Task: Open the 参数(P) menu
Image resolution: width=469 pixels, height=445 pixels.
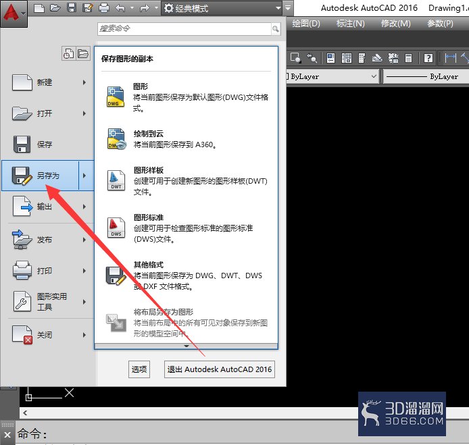Action: click(440, 24)
